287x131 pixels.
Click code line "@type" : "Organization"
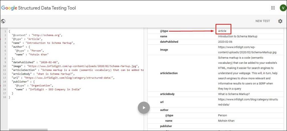click(34, 86)
